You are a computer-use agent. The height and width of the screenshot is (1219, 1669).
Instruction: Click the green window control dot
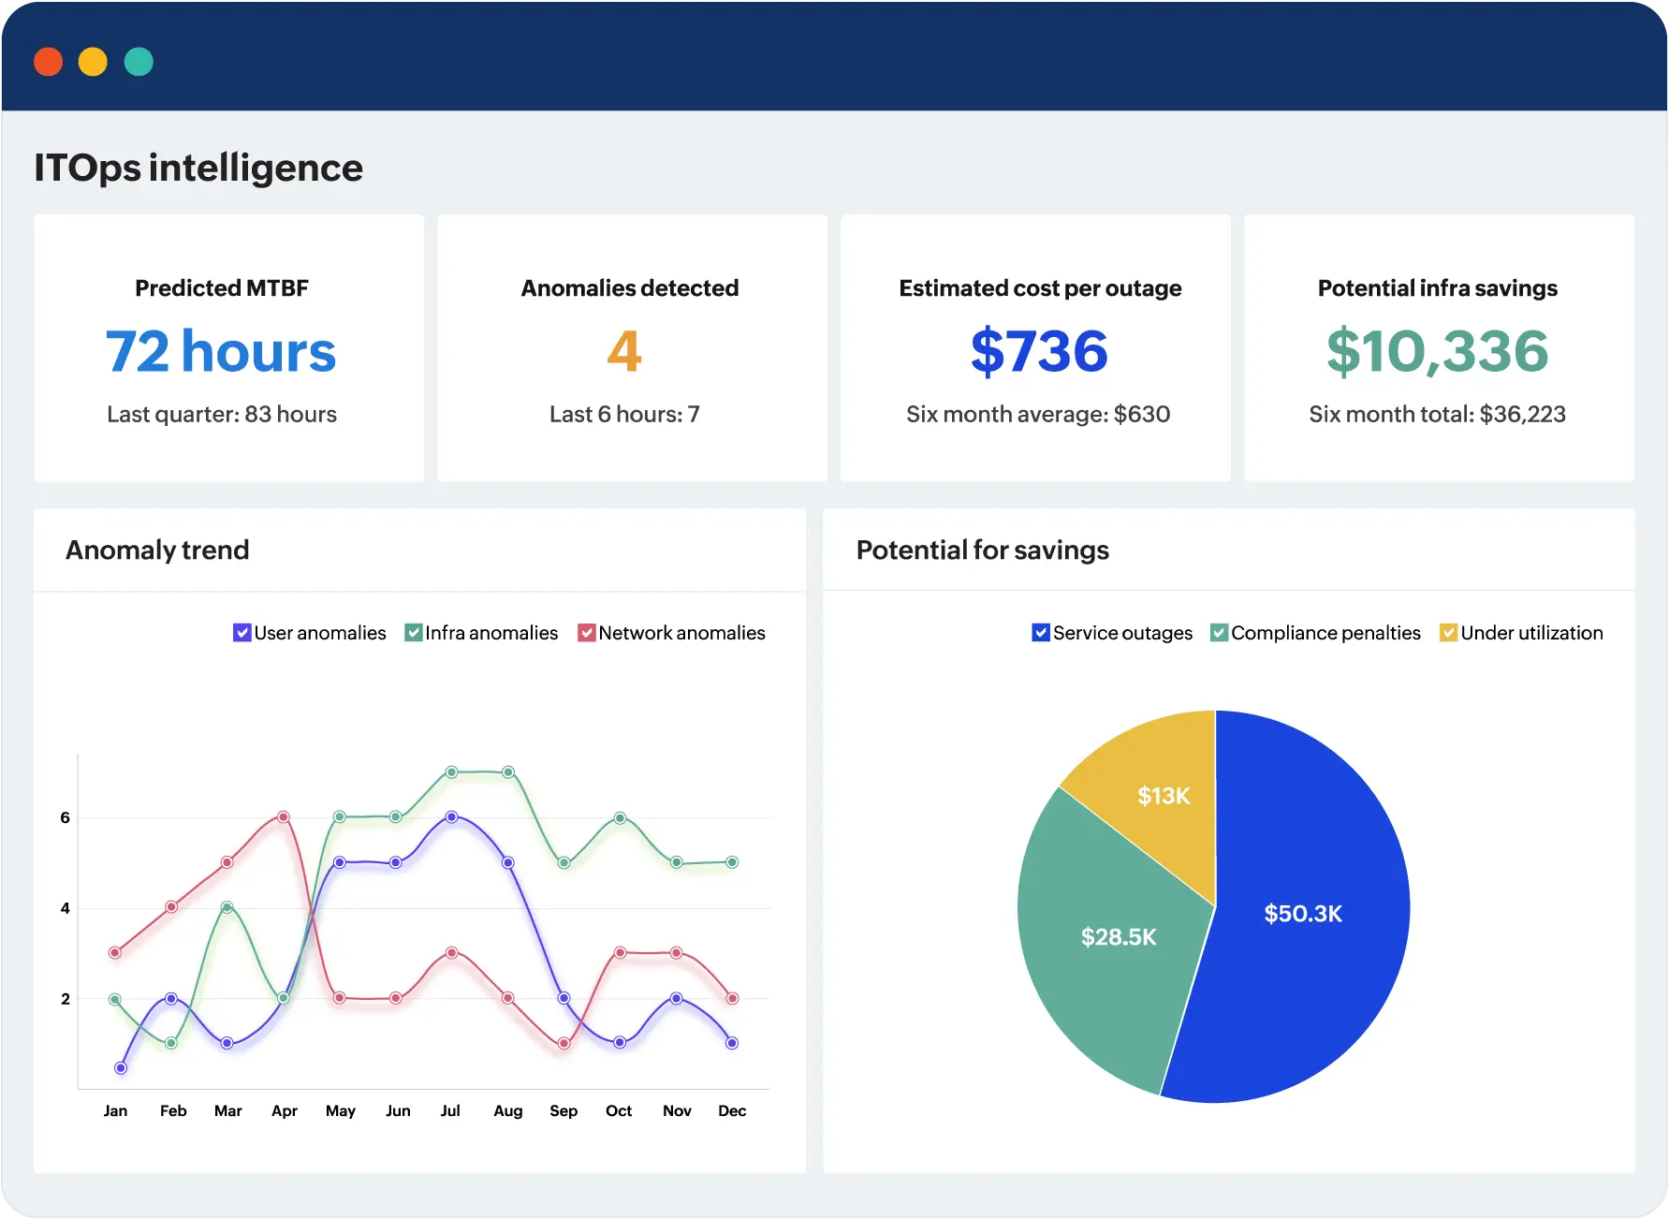click(139, 62)
